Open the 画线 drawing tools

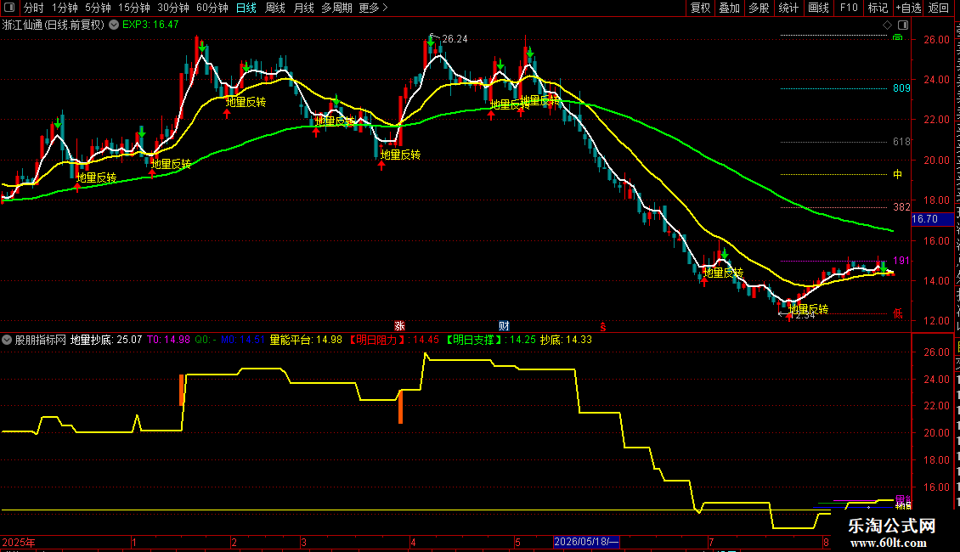click(x=818, y=8)
